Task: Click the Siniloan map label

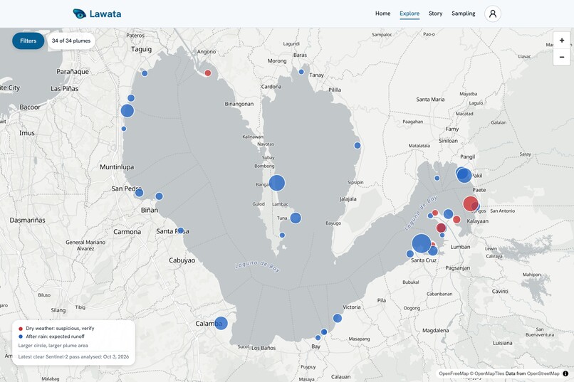Action: (448, 141)
